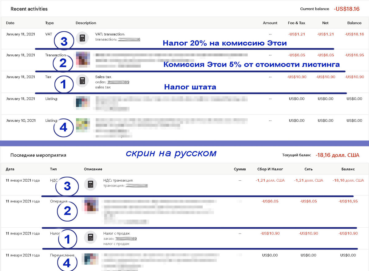The image size is (369, 271).
Task: Click calculator icon in English Sales tax row
Action: coord(82,81)
